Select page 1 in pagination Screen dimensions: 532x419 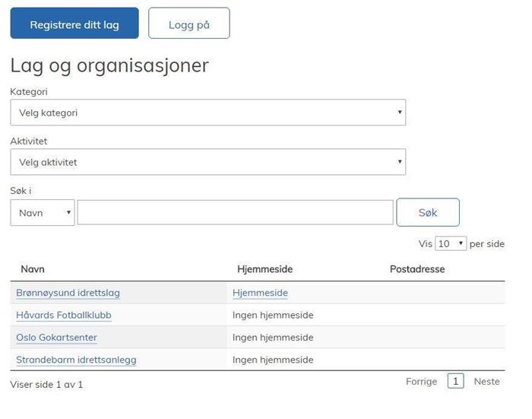coord(456,381)
